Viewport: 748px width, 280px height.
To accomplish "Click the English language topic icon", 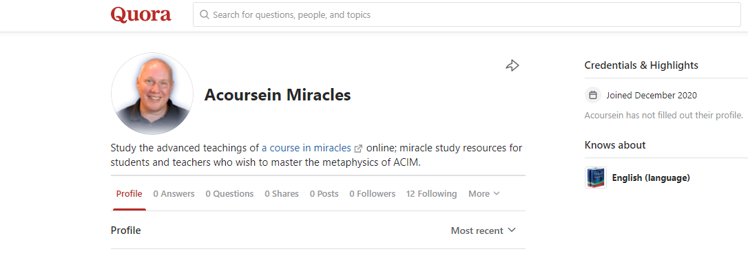I will coord(595,177).
